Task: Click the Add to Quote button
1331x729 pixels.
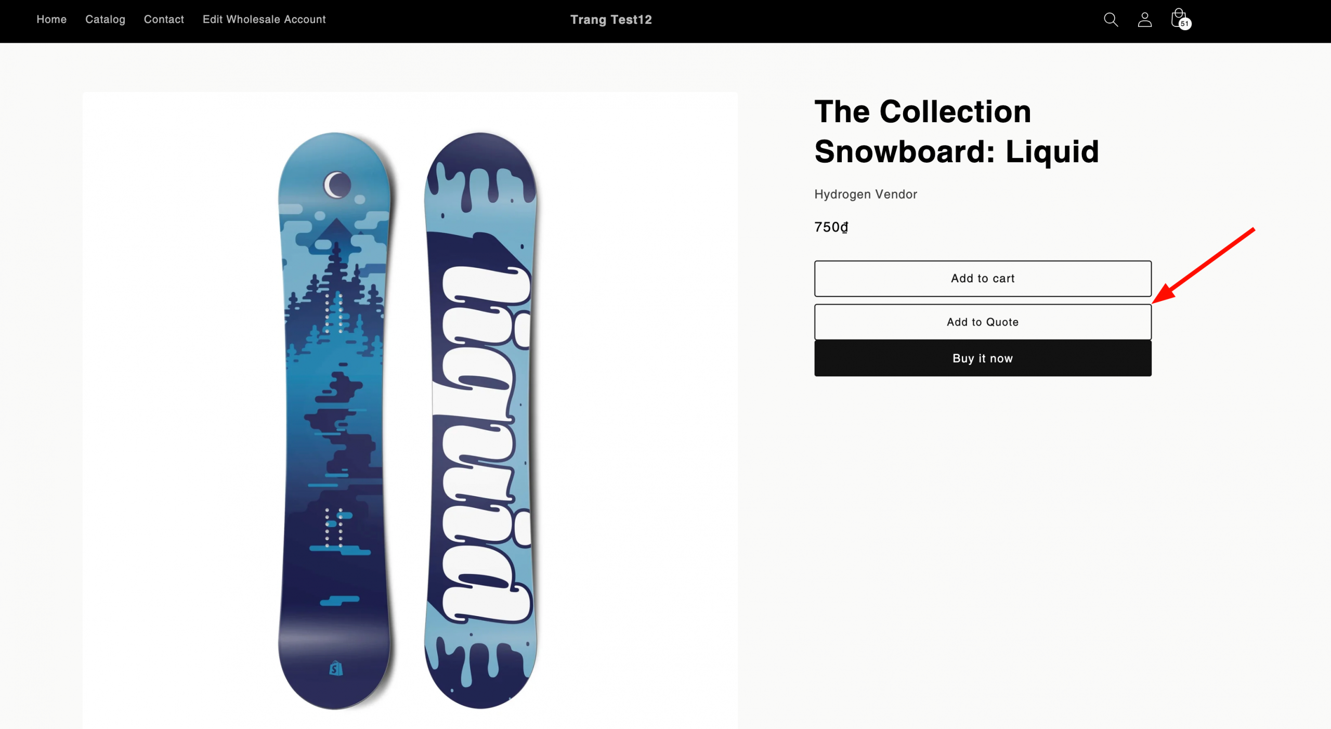Action: 983,322
